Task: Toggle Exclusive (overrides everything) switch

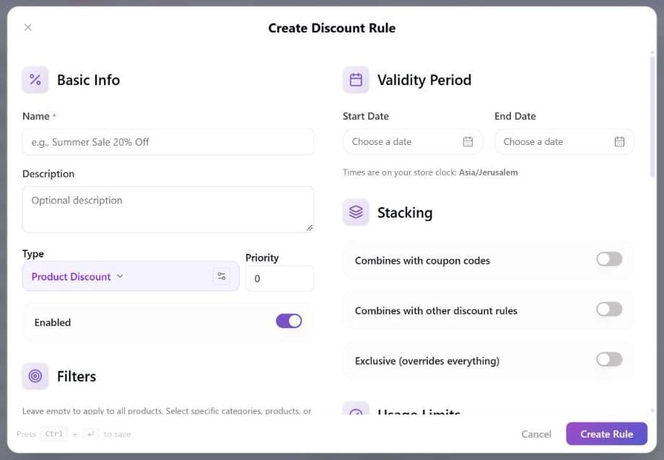Action: 609,360
